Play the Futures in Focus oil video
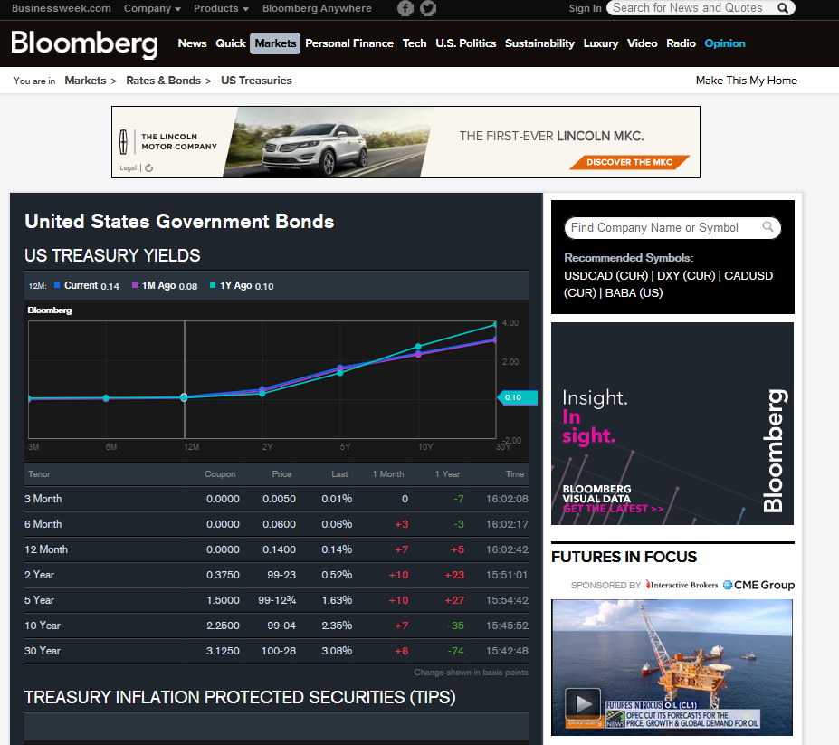This screenshot has width=839, height=745. coord(583,703)
